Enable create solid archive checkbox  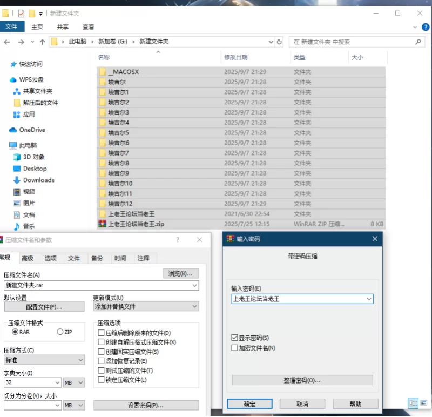[101, 352]
